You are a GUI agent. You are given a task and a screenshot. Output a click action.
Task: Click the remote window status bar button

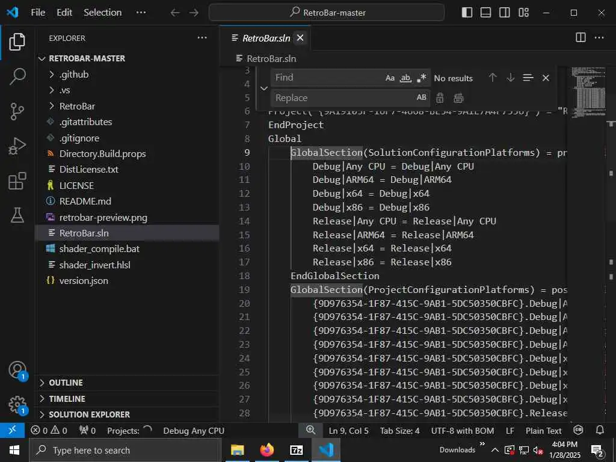(12, 431)
